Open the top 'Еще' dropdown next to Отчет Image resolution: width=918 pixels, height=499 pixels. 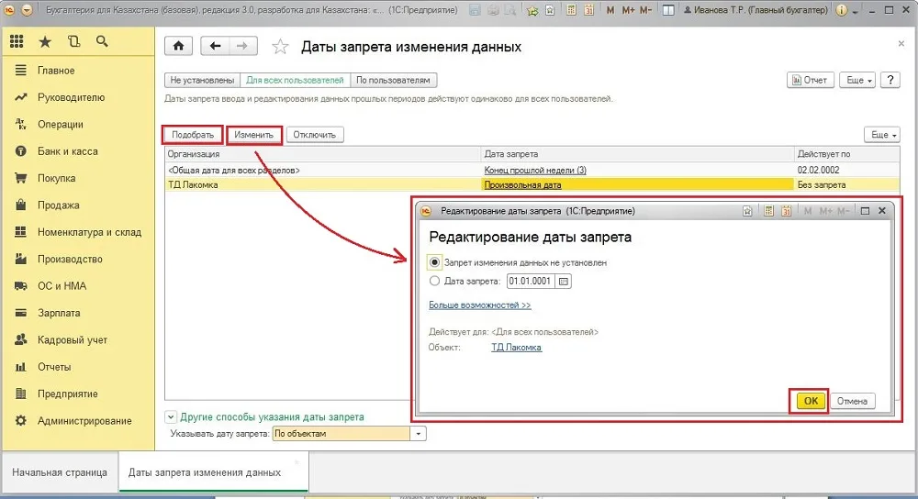[x=857, y=80]
